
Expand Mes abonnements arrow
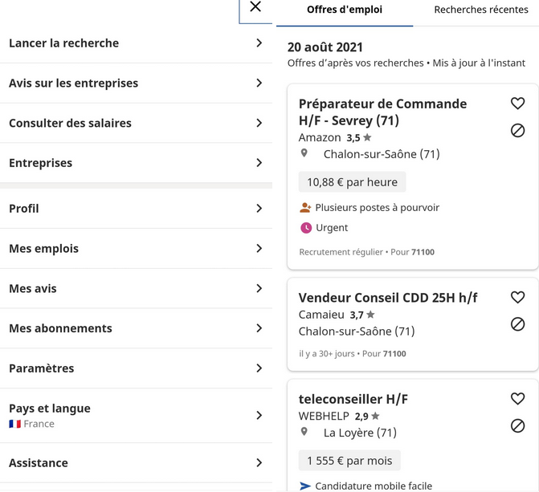coord(259,328)
